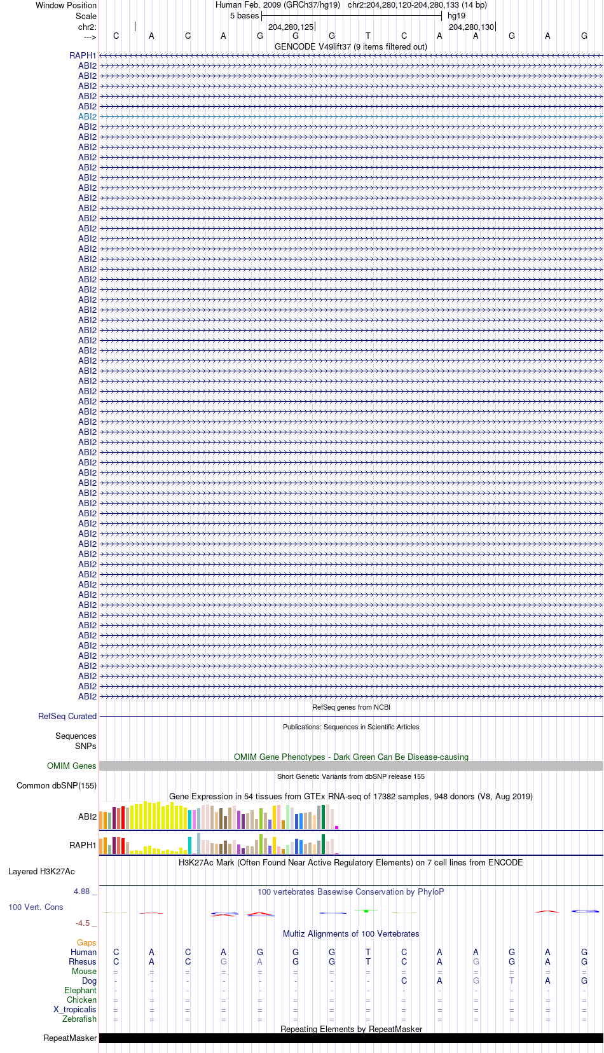Click the gray OMIM Genes track bar

click(x=351, y=766)
